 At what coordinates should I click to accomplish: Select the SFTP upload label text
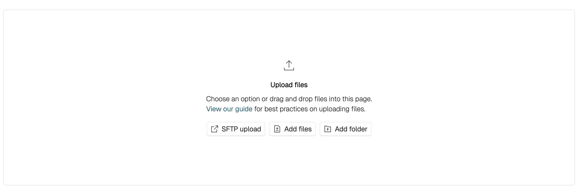241,129
